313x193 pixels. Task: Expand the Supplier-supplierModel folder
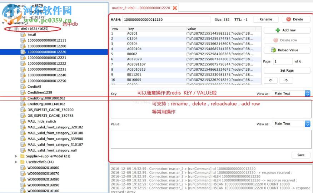click(x=16, y=156)
